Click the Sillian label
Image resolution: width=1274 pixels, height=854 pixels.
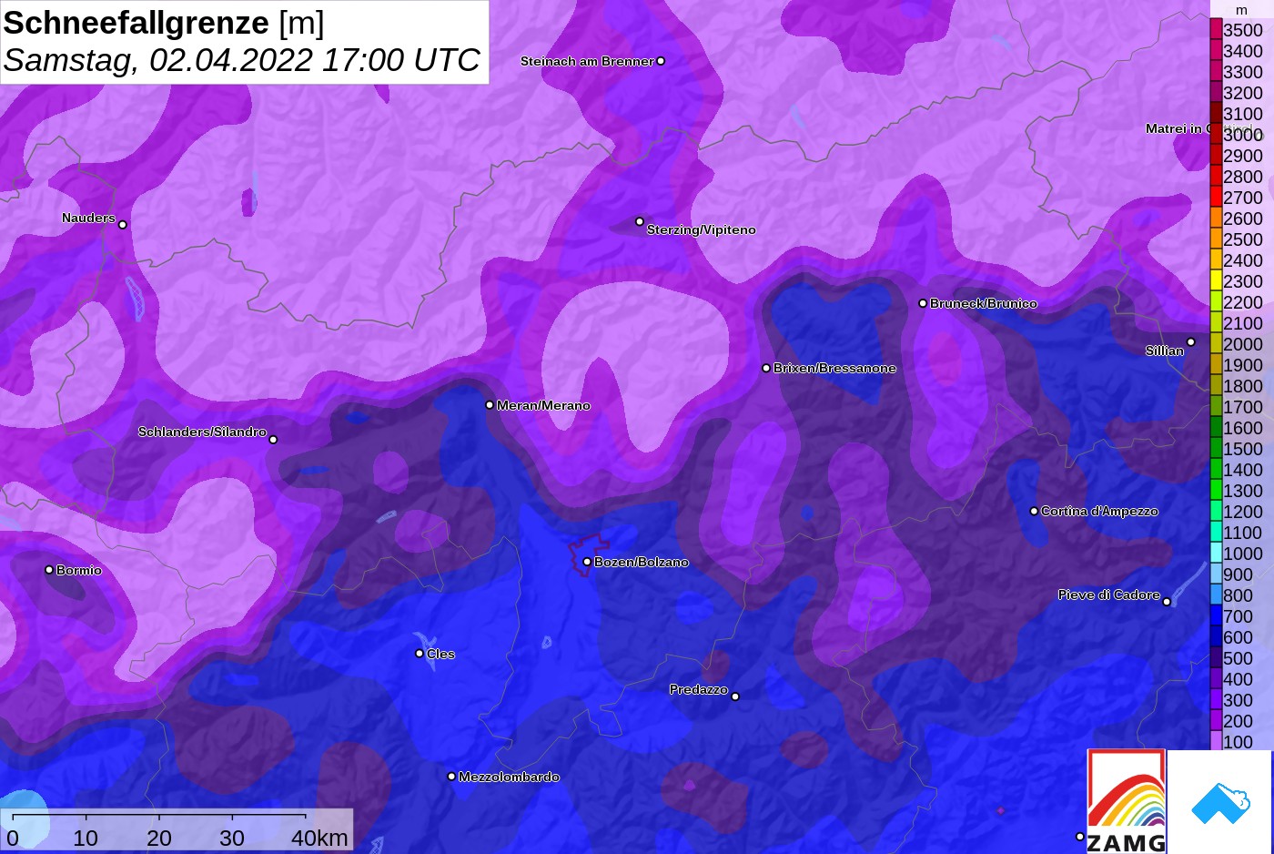(x=1164, y=351)
